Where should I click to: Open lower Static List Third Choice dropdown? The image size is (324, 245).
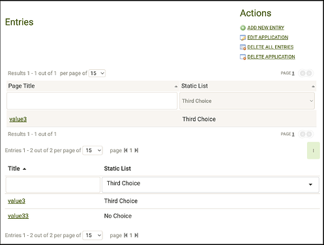pyautogui.click(x=211, y=185)
